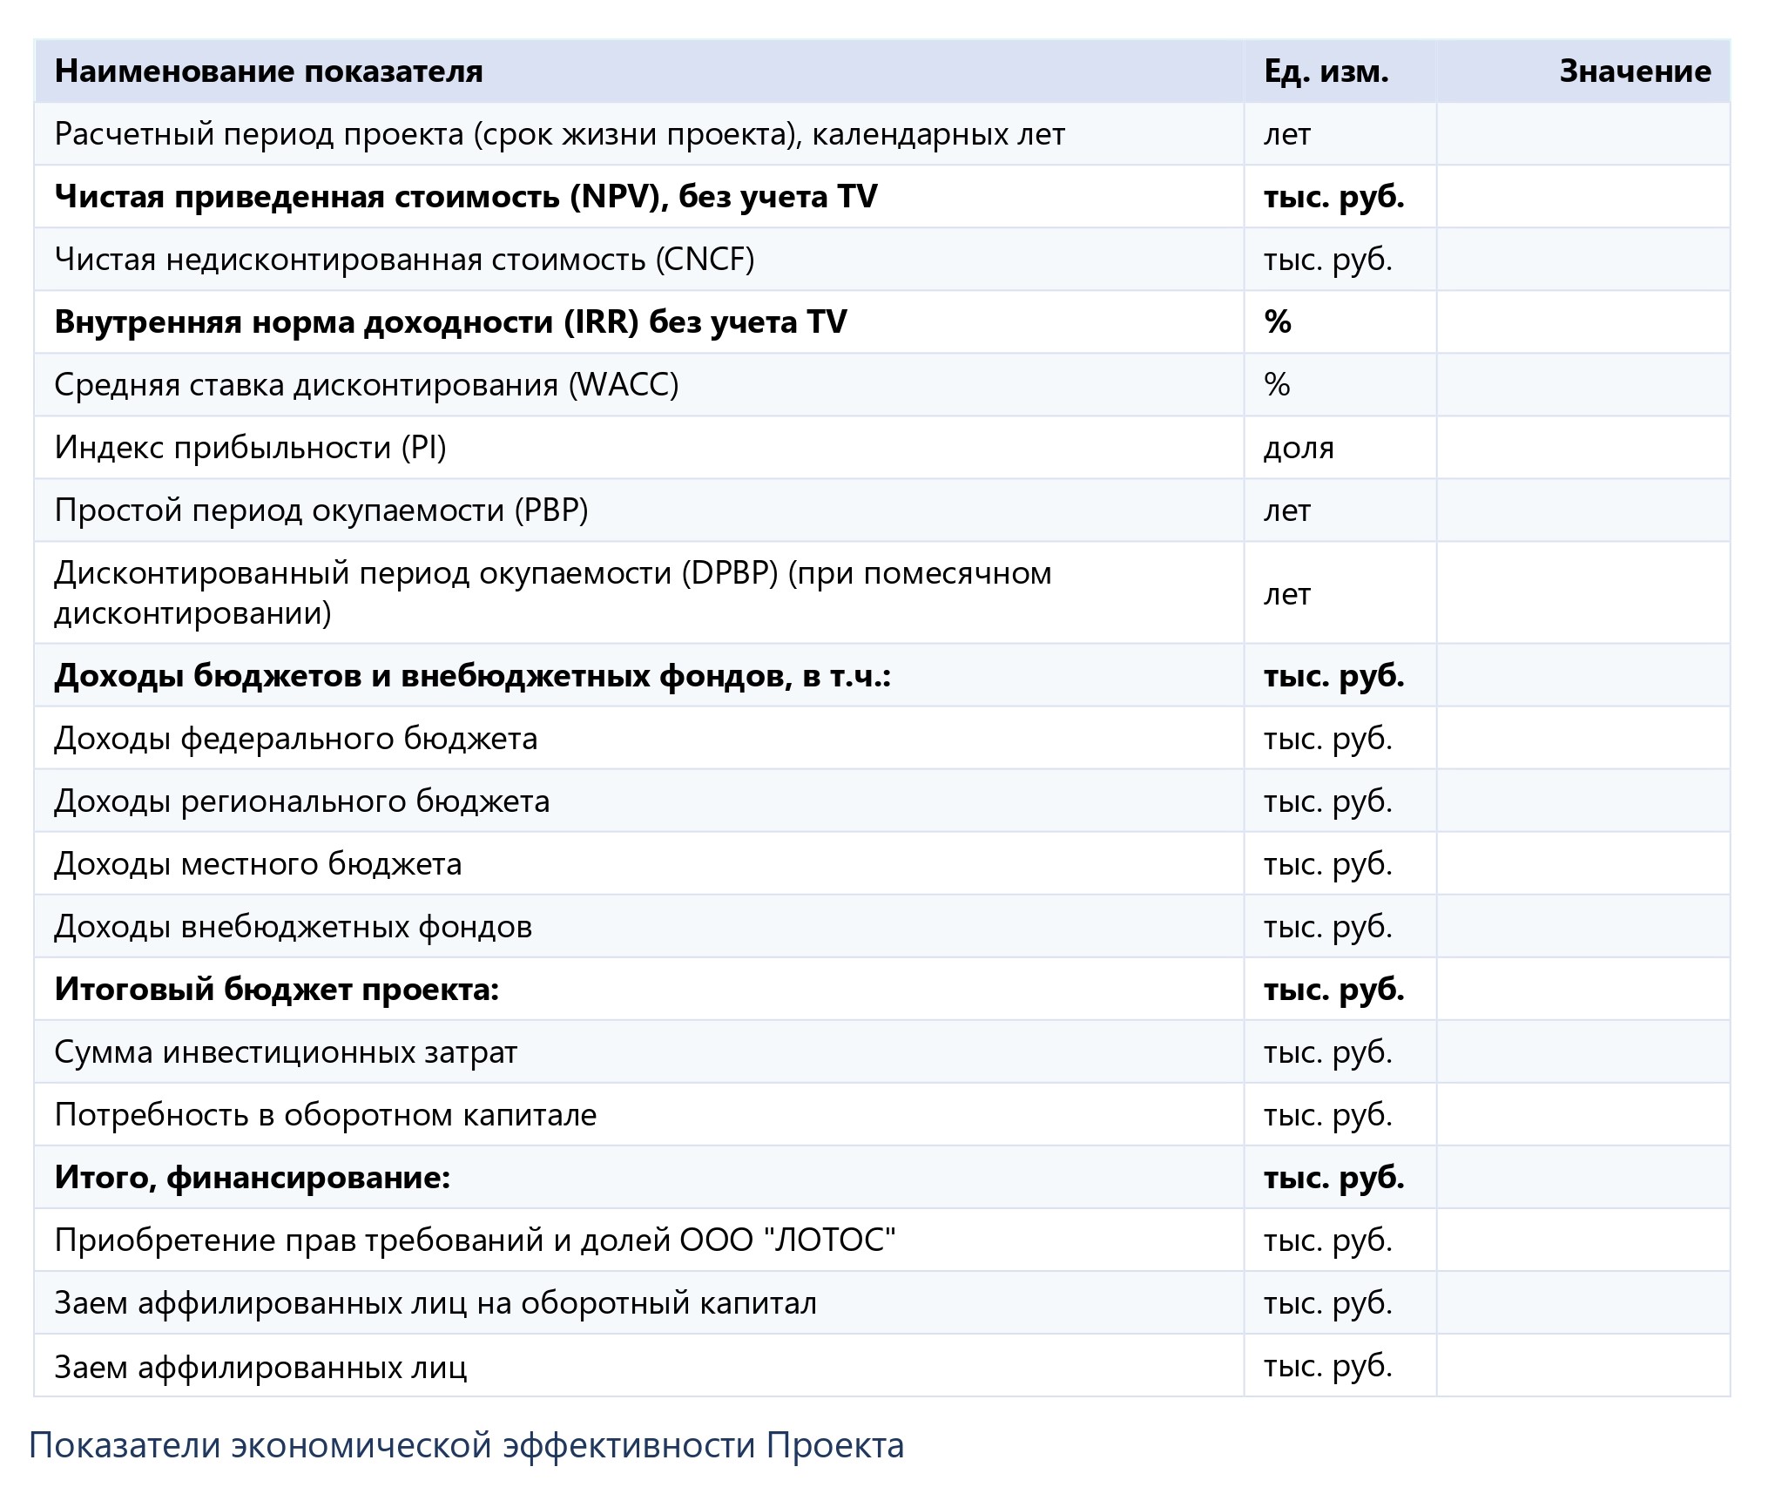This screenshot has height=1487, width=1775.
Task: Select the 'Доходы местного бюджета' row
Action: click(258, 864)
